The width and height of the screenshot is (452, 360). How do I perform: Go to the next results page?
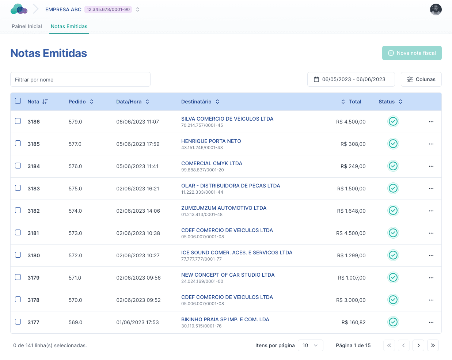tap(418, 345)
